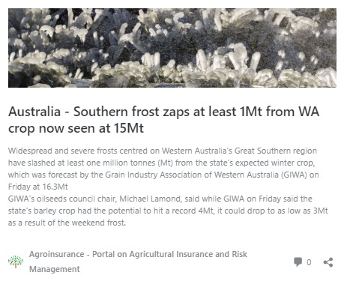Click the Agroinsurance tree logo
Image resolution: width=347 pixels, height=290 pixels.
coord(16,262)
